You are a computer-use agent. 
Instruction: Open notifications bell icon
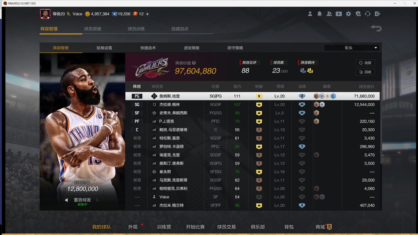[319, 14]
